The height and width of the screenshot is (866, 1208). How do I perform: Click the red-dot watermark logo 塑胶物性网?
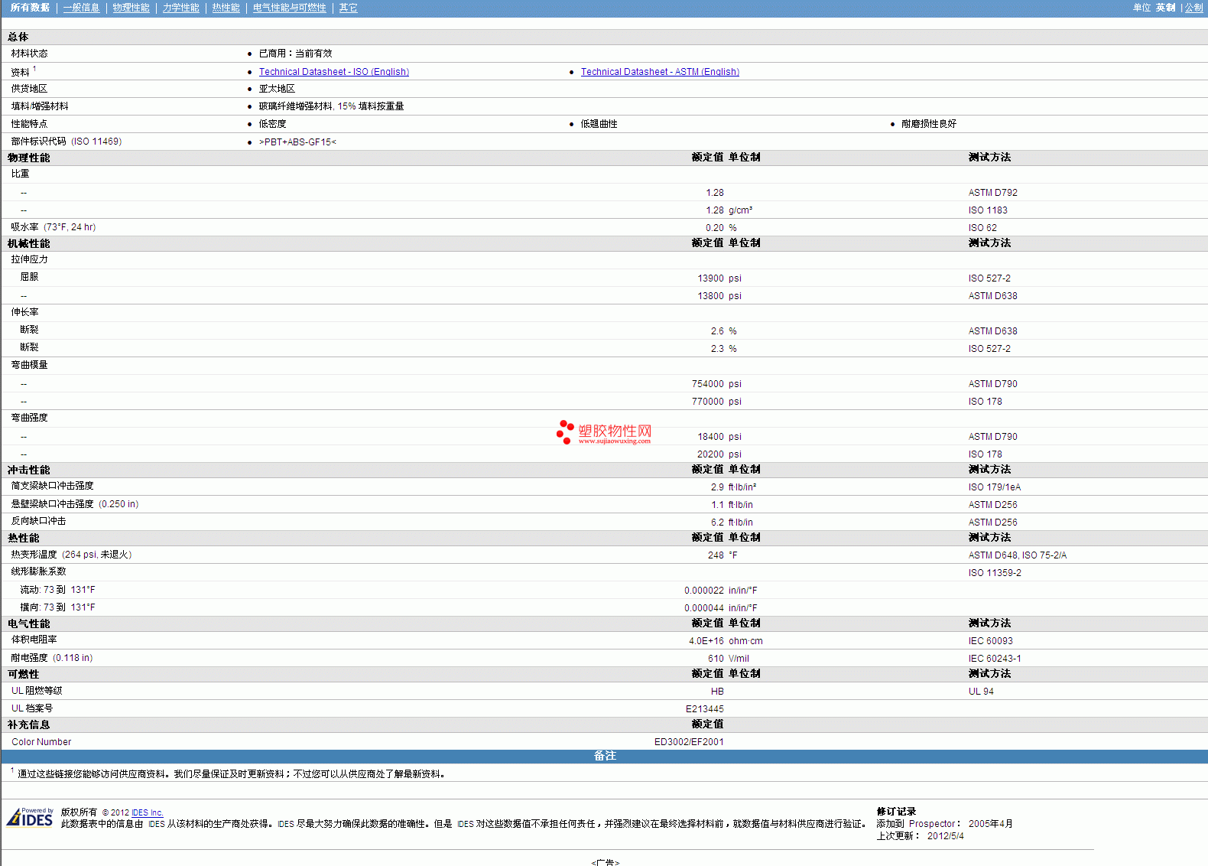coord(604,431)
